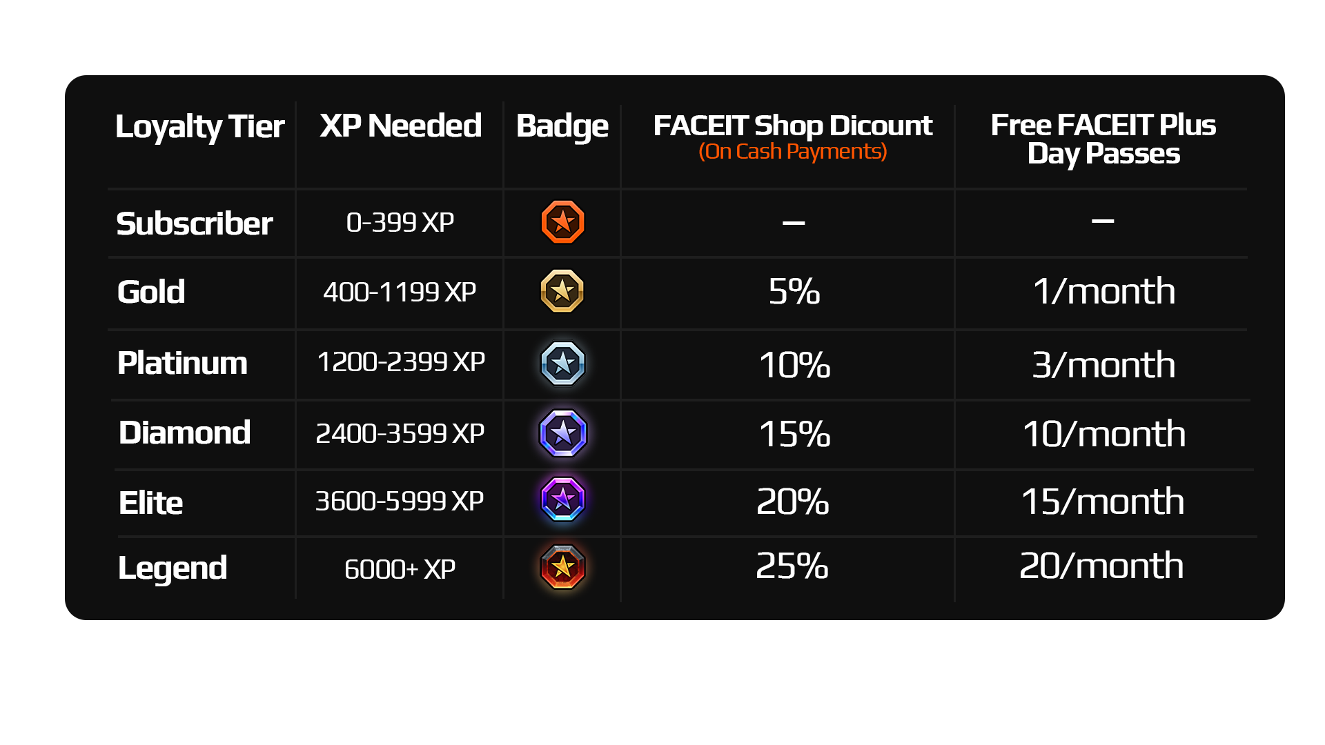
Task: Click the red Legend tier badge
Action: [x=562, y=567]
